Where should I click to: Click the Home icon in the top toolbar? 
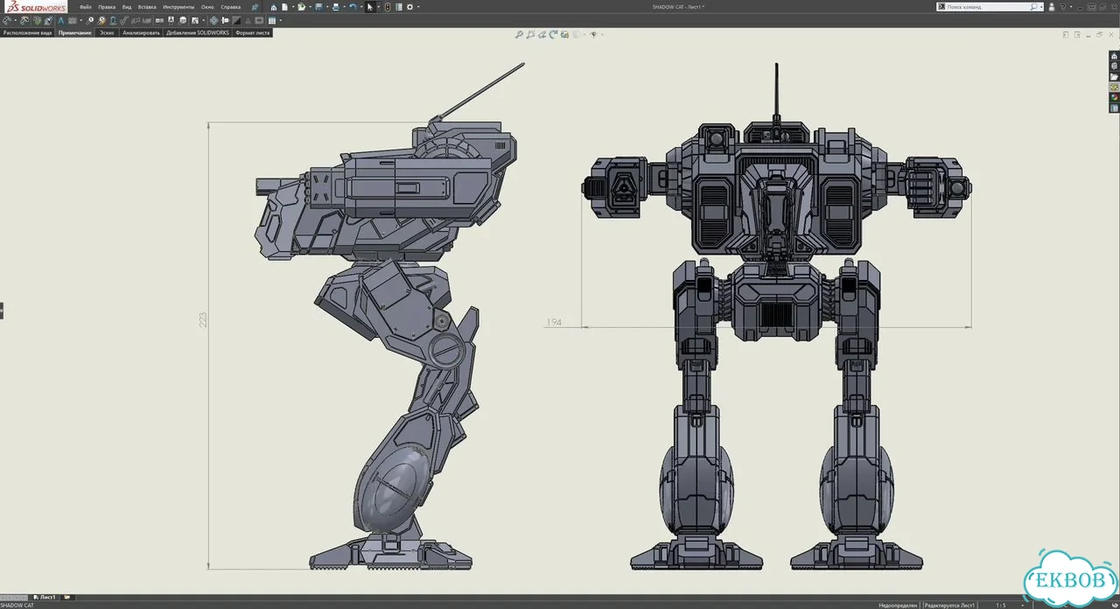coord(274,7)
